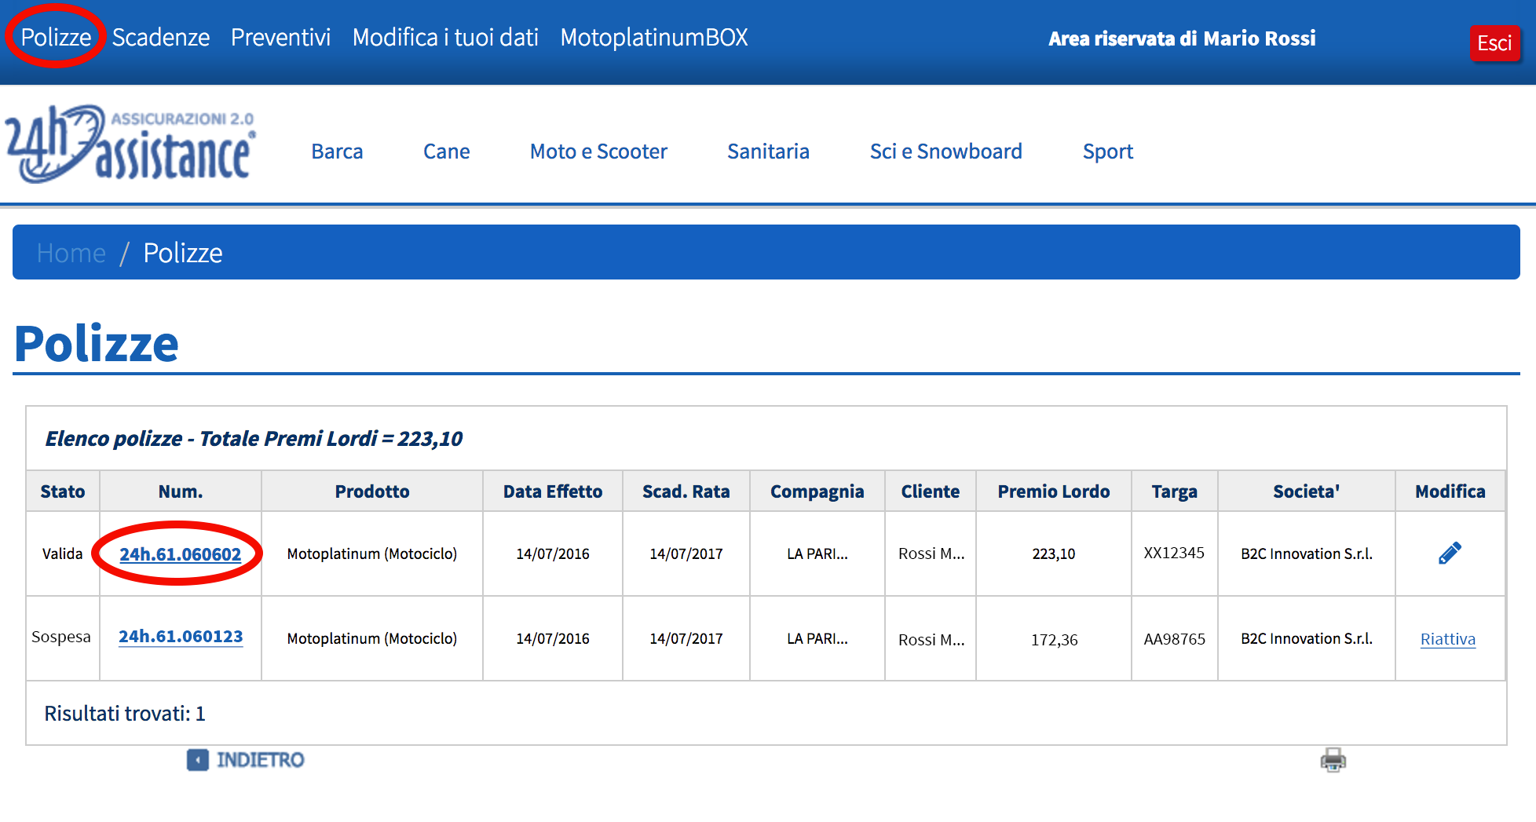Click the large Polizze page title

pyautogui.click(x=97, y=343)
